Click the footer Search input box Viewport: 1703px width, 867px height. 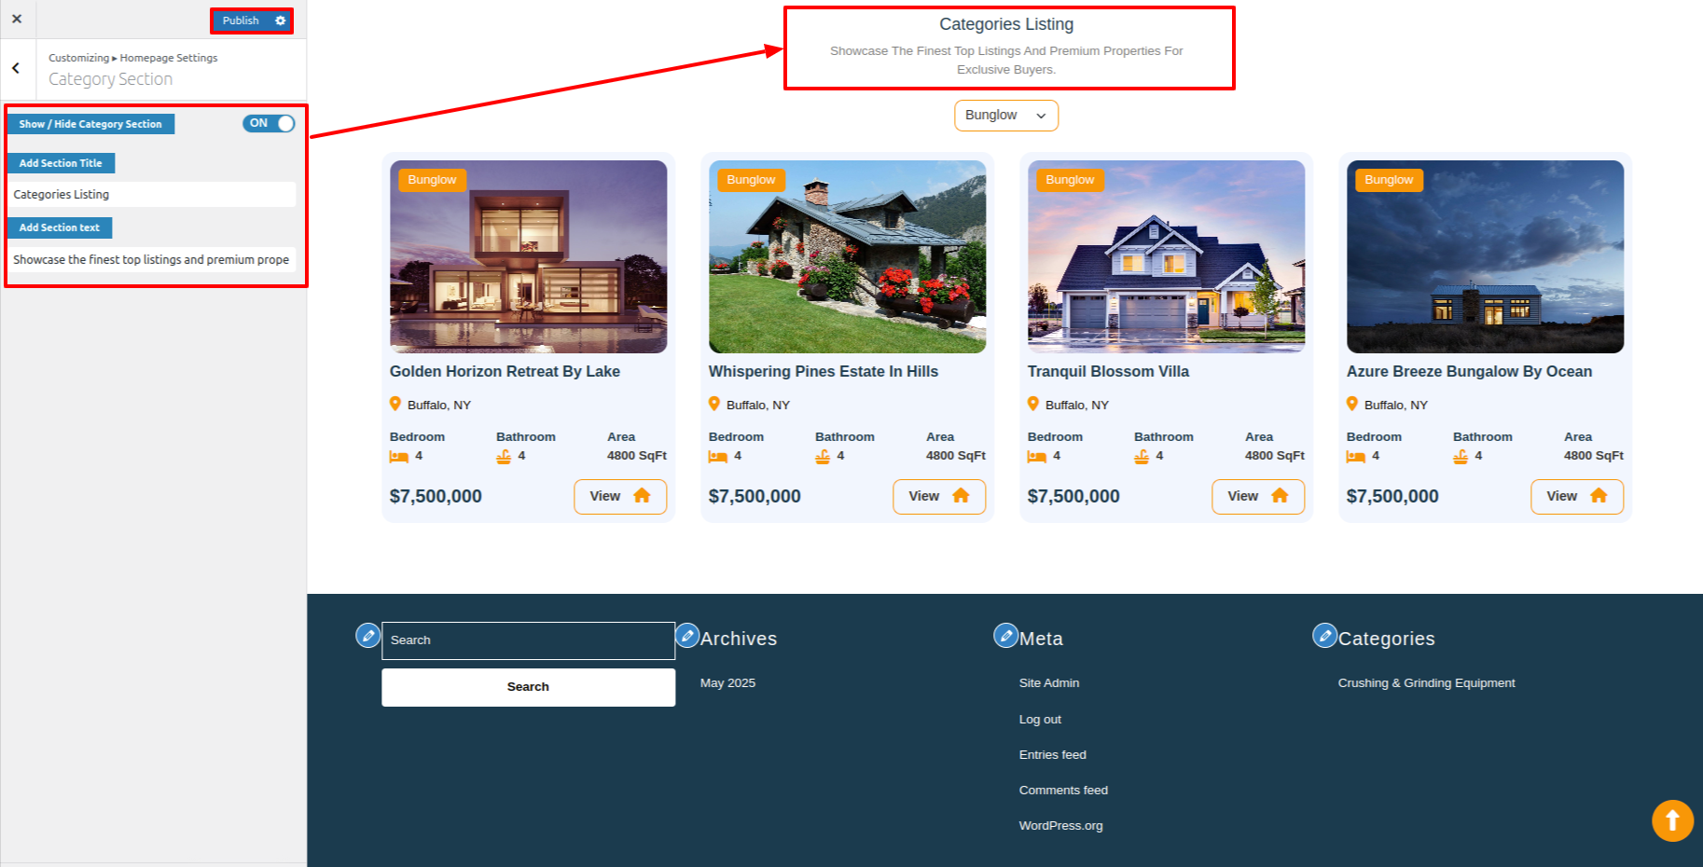pos(528,640)
